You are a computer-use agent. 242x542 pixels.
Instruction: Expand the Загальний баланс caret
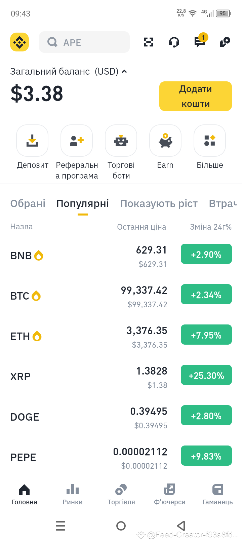pyautogui.click(x=124, y=71)
